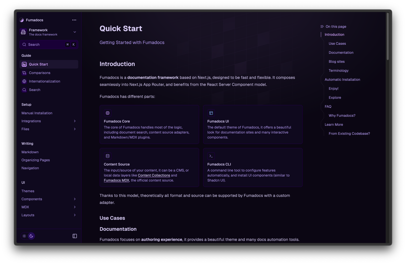Click the Fumadocs CLI terminal icon

coord(211,156)
